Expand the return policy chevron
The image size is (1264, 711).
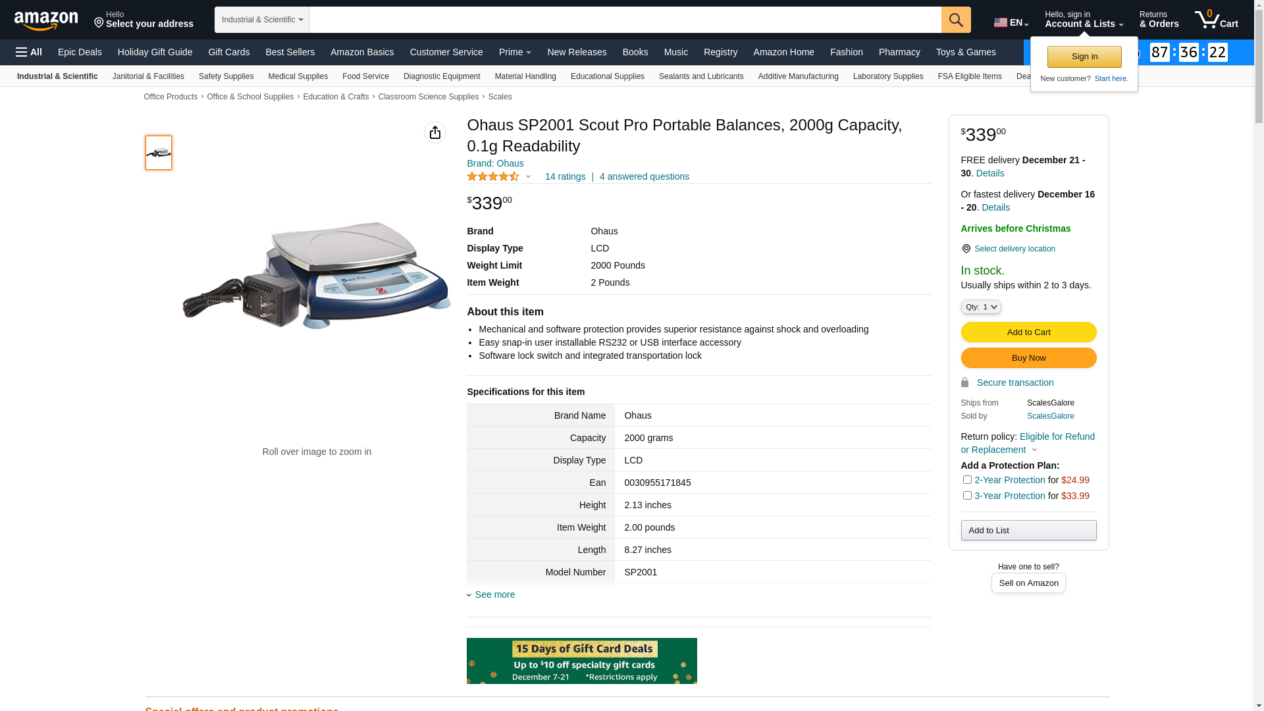tap(1034, 450)
